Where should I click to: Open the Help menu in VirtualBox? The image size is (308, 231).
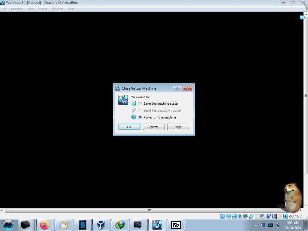click(71, 9)
